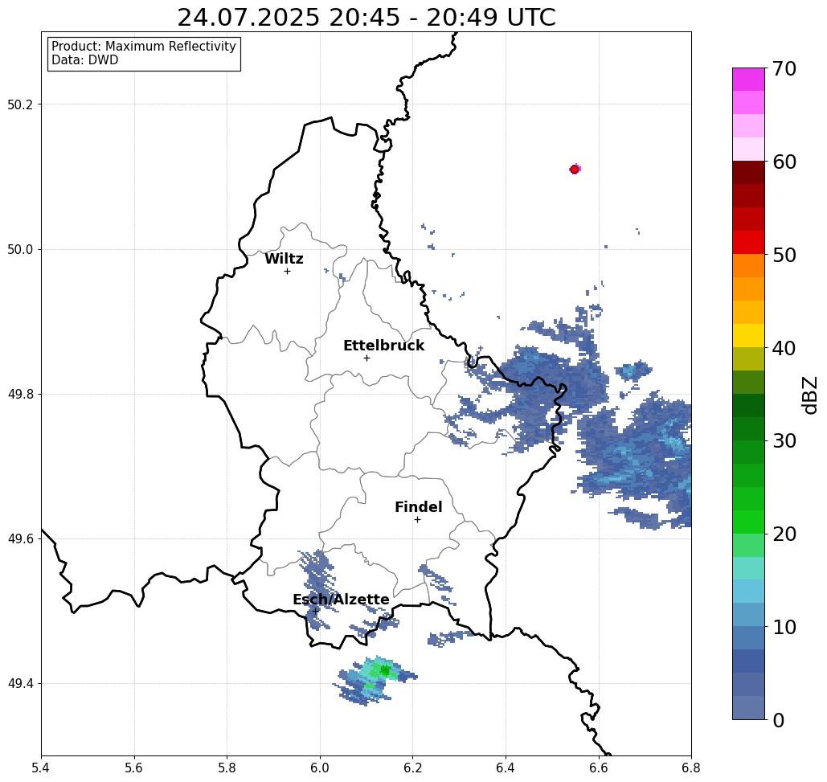Click the 20 dBZ colorbar label
Image resolution: width=827 pixels, height=782 pixels.
(784, 534)
